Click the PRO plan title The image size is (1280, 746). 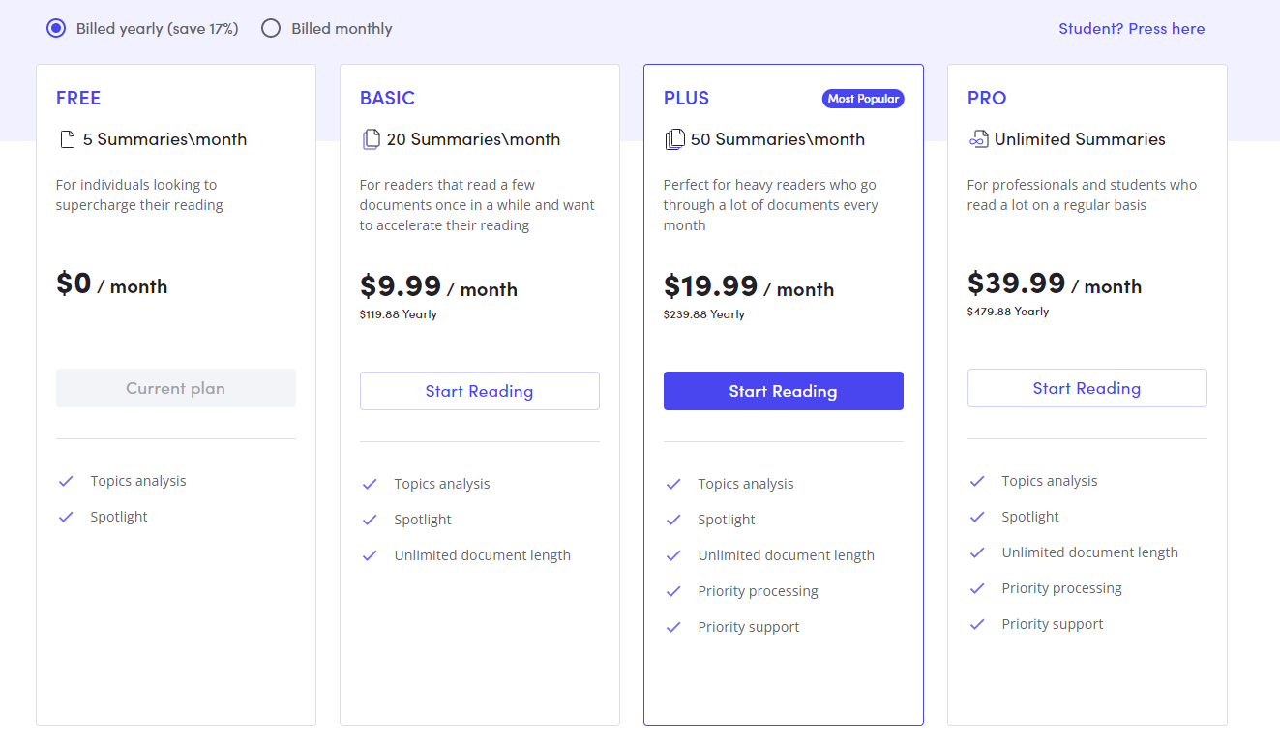click(987, 98)
